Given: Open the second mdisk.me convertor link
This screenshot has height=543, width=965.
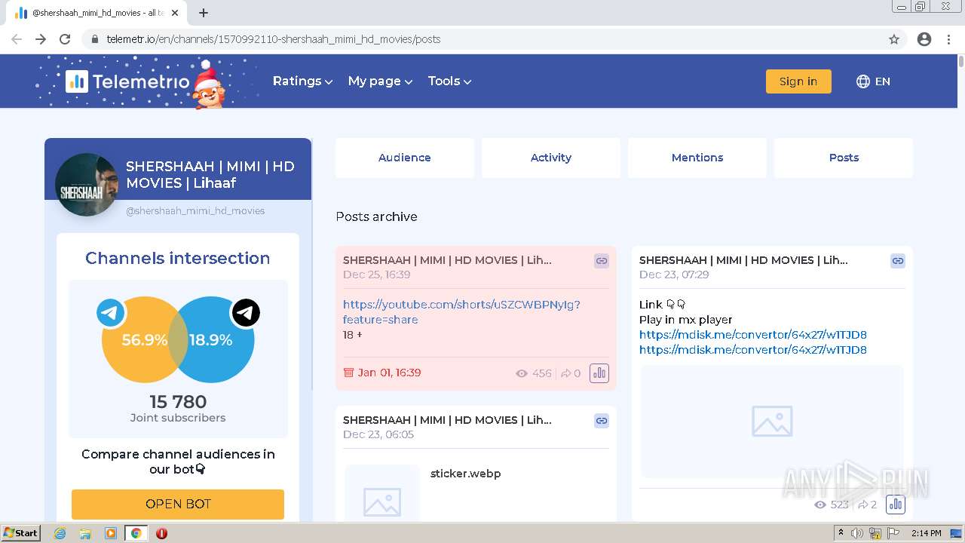Looking at the screenshot, I should [x=753, y=350].
